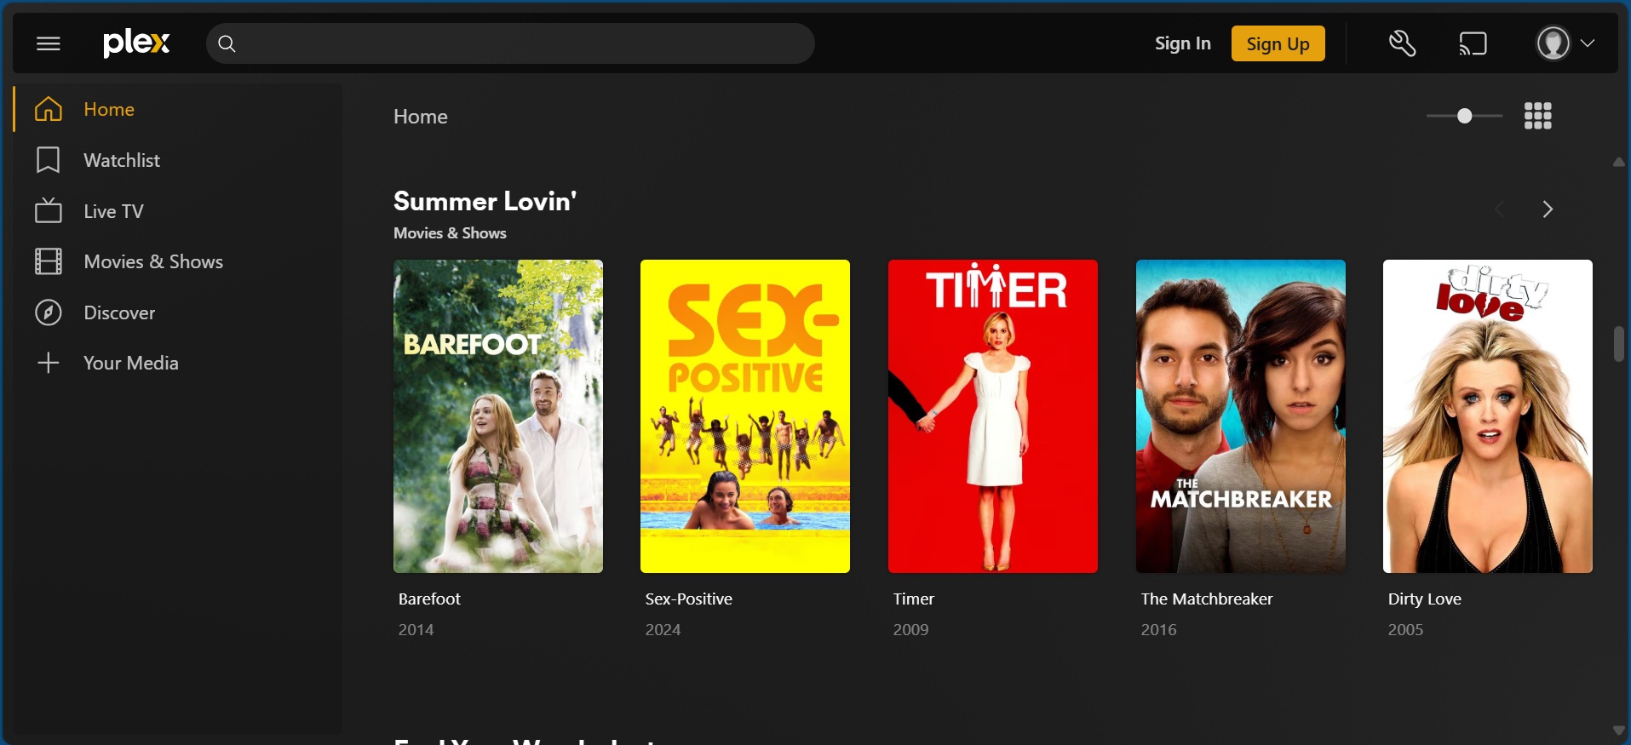
Task: Click into the search input field
Action: pos(520,43)
